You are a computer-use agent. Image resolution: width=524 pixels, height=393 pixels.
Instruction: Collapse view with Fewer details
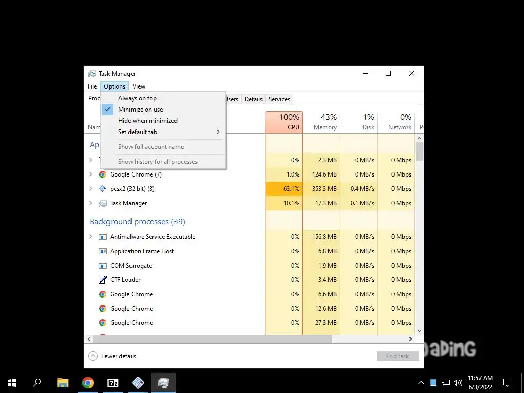point(112,356)
